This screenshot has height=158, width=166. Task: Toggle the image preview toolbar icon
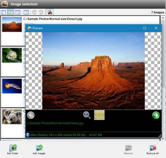[x=50, y=12]
